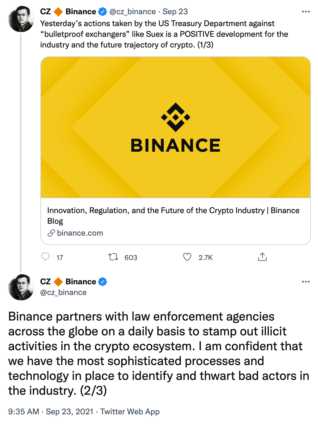The height and width of the screenshot is (425, 318).
Task: Open the more options menu on the second tweet
Action: (x=306, y=282)
